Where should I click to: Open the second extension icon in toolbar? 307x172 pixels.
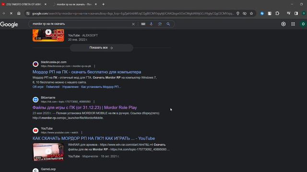coord(270,13)
